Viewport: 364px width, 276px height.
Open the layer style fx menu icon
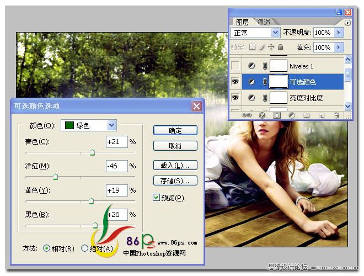262,115
